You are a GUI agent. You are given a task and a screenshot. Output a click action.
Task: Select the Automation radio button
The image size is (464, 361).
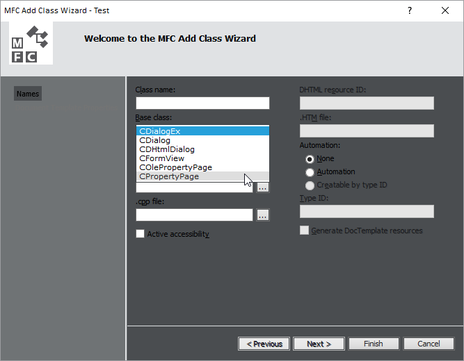pos(310,172)
